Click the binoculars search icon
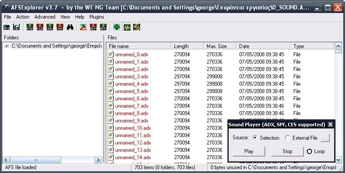This screenshot has height=173, width=345. coord(70,27)
